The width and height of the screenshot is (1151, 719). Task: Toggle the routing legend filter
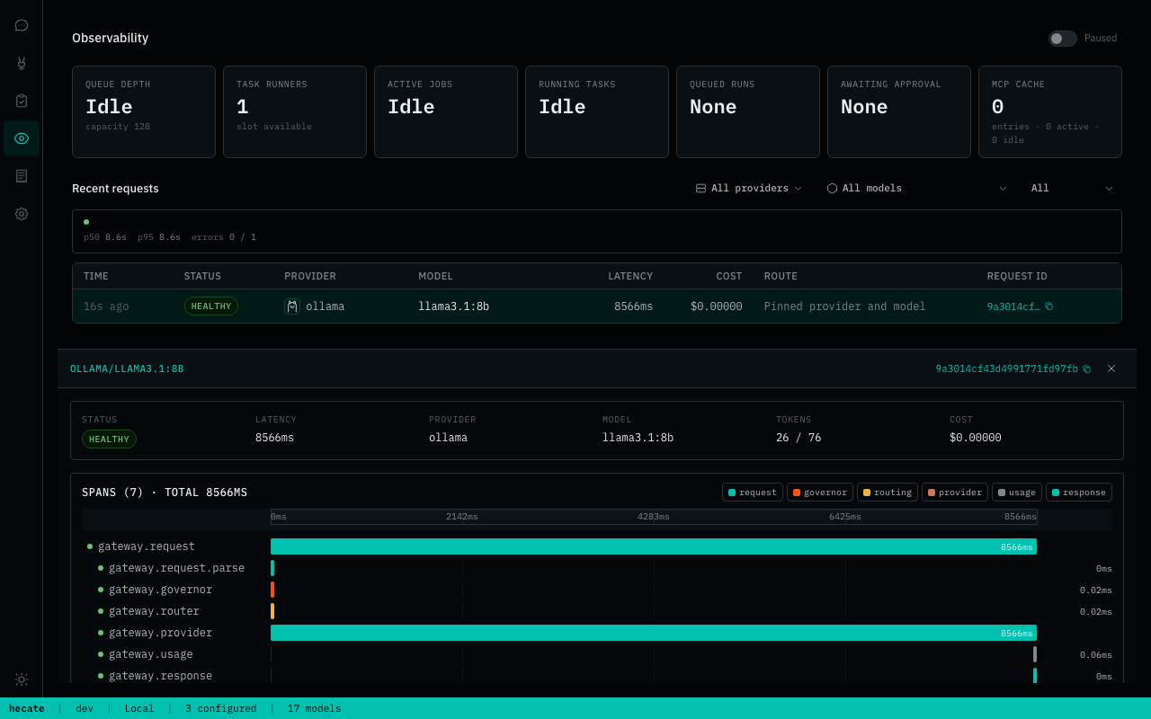[888, 493]
